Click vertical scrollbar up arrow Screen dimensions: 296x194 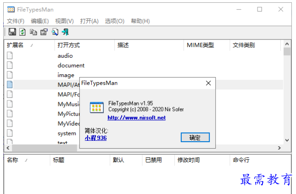point(287,44)
